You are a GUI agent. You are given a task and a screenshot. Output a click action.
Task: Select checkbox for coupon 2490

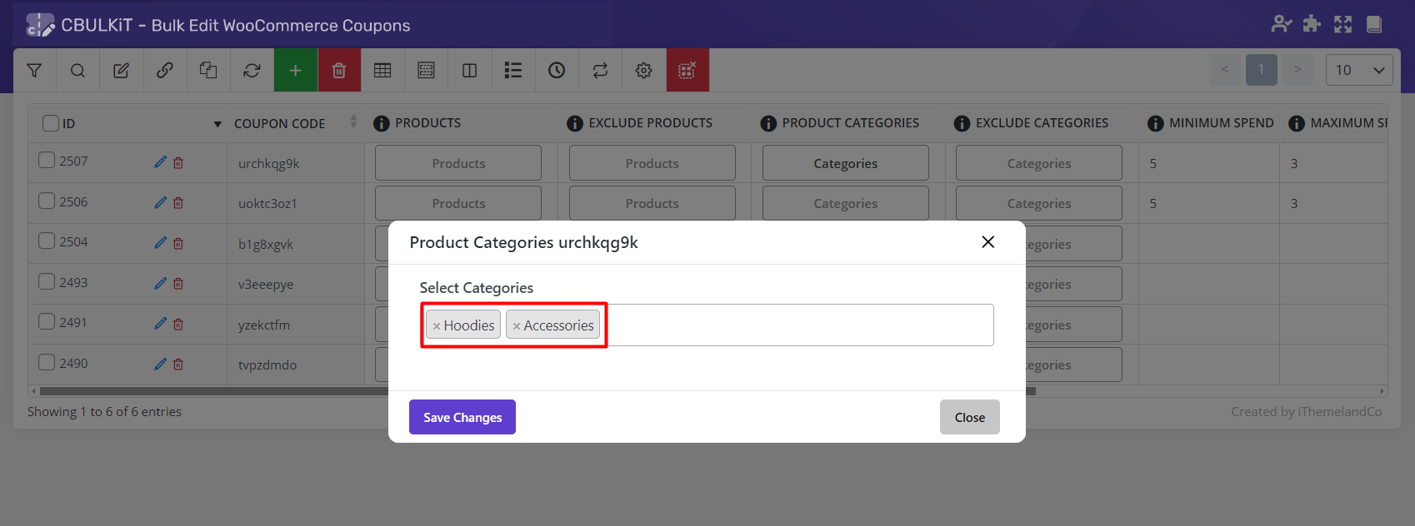pyautogui.click(x=47, y=363)
